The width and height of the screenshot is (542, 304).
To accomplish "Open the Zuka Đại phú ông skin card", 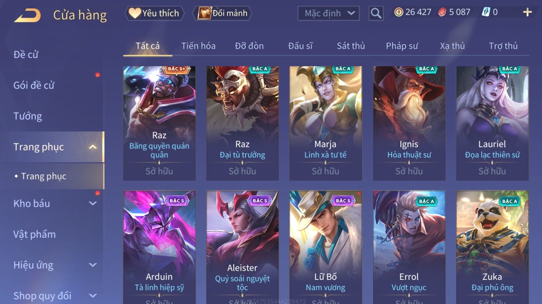I will pos(492,247).
